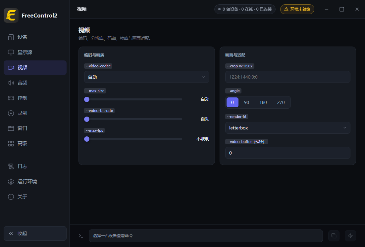
Task: Open the 设备 page
Action: [x=35, y=37]
